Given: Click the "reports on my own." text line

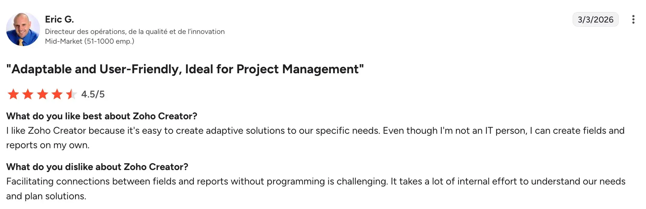Looking at the screenshot, I should [48, 145].
